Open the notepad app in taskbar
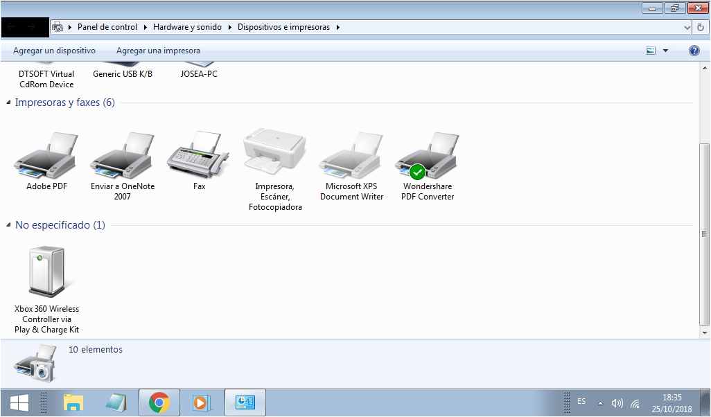The image size is (711, 417). click(x=116, y=402)
